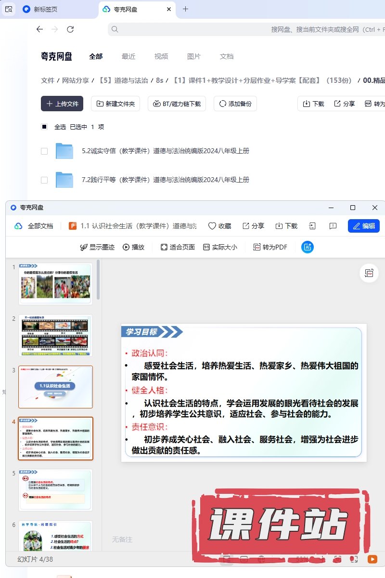Check the 7.2践行平等 folder checkbox
This screenshot has width=385, height=578.
pyautogui.click(x=44, y=180)
